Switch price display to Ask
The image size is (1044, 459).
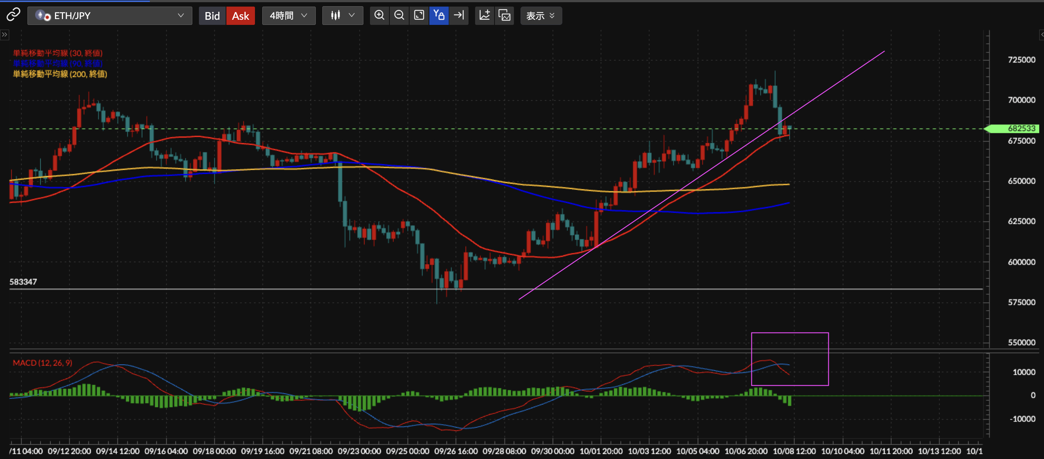240,16
